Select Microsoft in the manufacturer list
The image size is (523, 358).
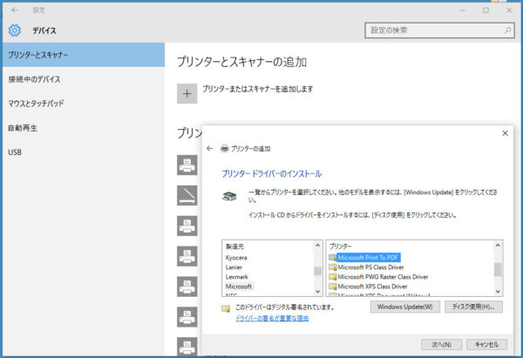coord(239,287)
